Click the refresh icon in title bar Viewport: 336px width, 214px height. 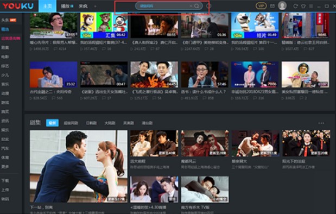coord(295,6)
